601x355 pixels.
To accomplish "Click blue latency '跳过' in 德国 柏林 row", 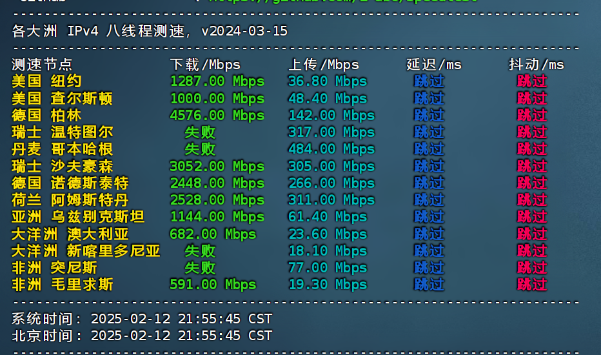I will pos(429,115).
